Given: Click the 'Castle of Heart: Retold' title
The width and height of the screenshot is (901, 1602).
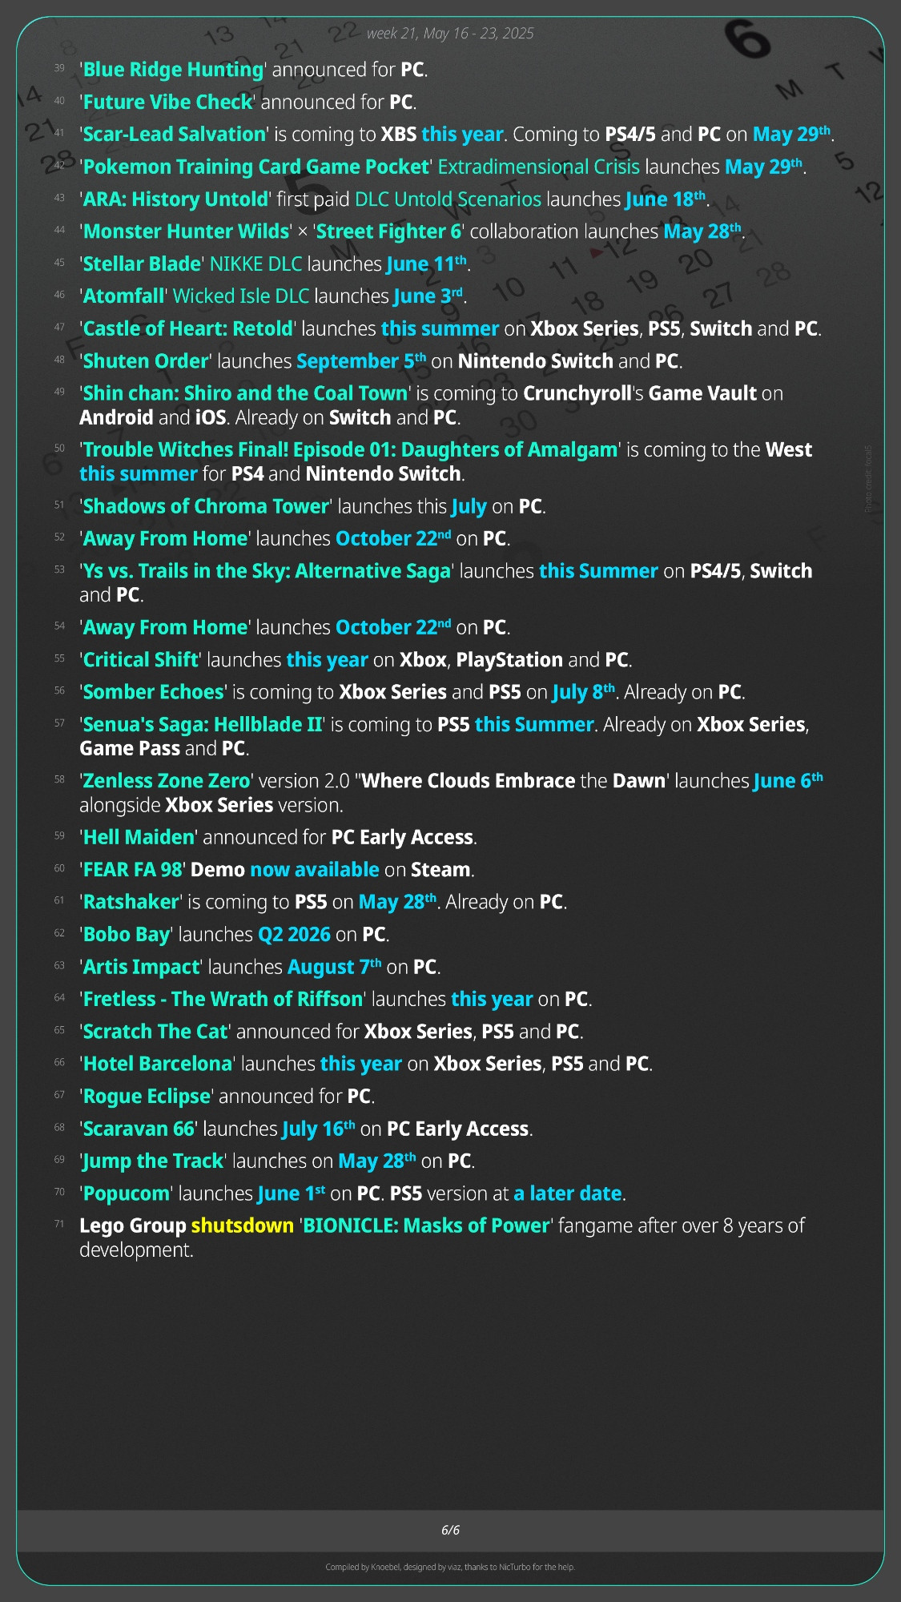Looking at the screenshot, I should 188,329.
